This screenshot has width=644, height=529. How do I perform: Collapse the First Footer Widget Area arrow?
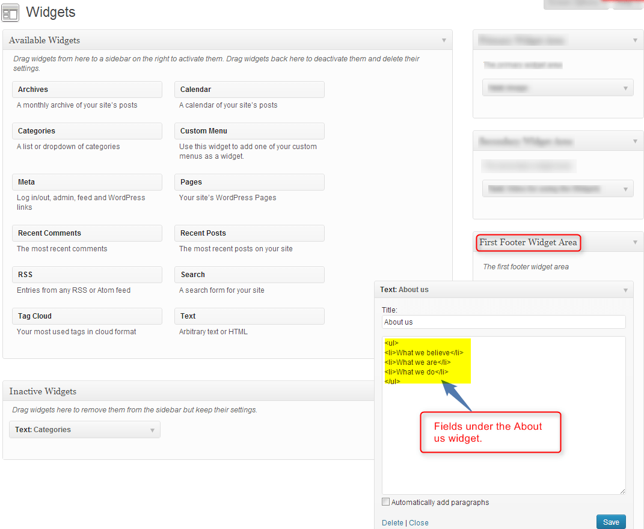[635, 242]
